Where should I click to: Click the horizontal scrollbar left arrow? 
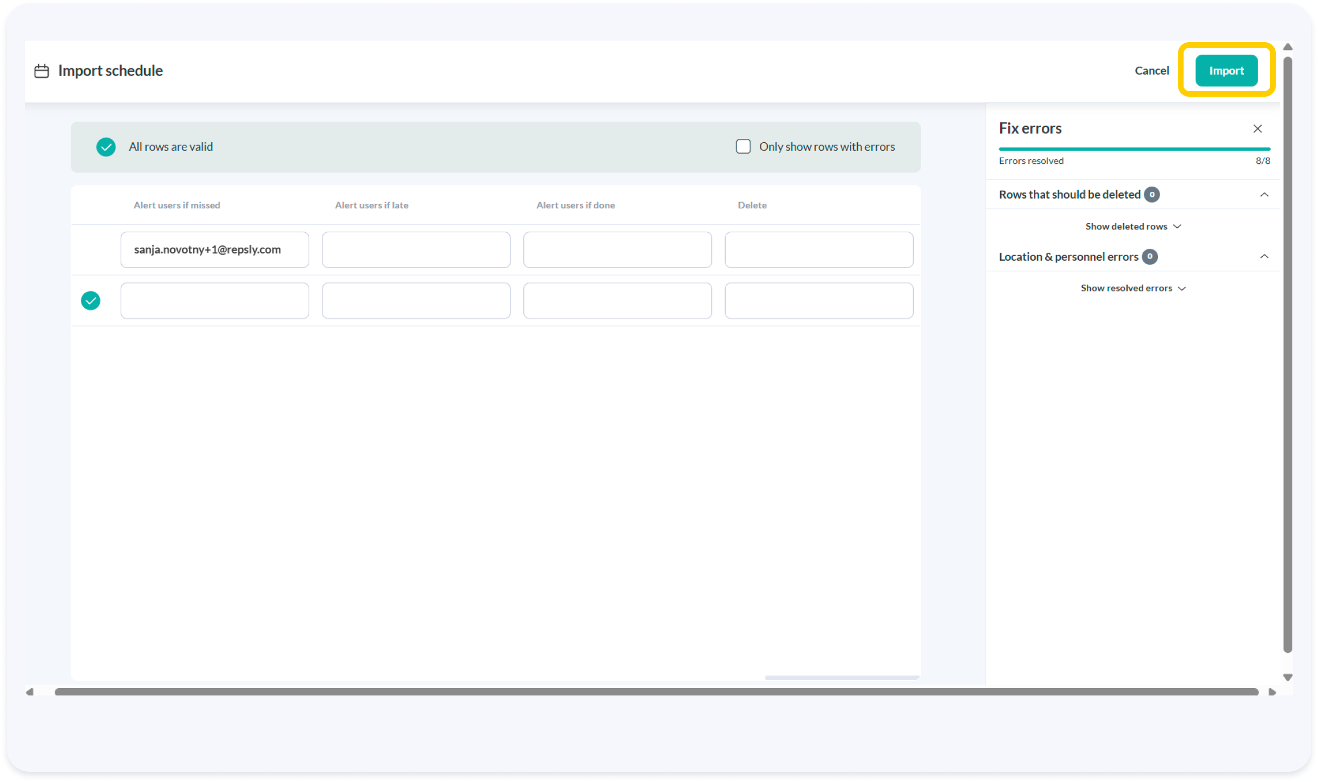[x=30, y=692]
